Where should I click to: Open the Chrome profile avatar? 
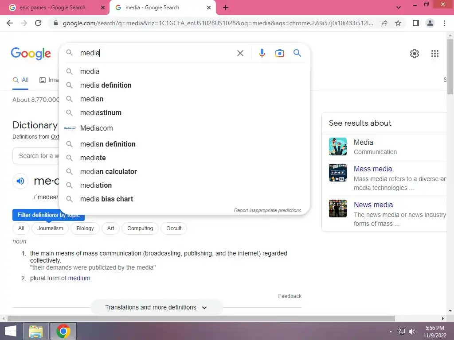coord(430,23)
